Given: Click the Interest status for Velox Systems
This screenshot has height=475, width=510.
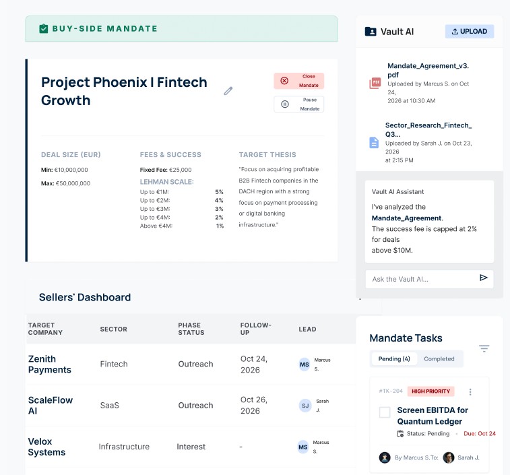Looking at the screenshot, I should tap(191, 447).
